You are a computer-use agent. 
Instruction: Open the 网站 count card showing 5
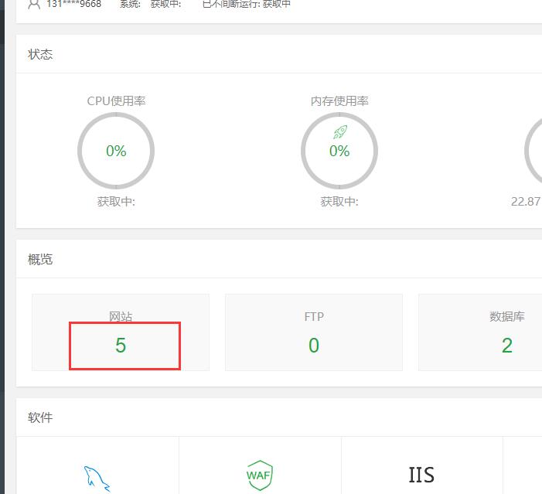[x=121, y=332]
